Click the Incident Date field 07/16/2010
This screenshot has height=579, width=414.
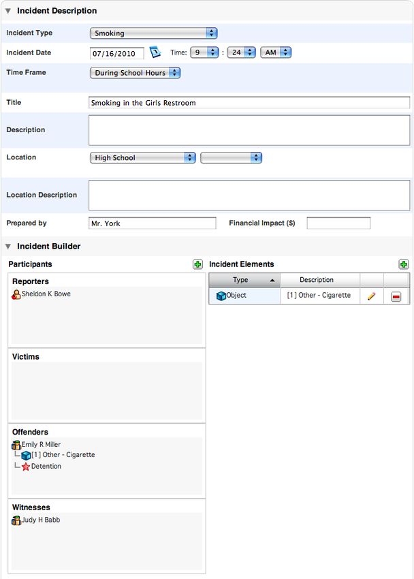pos(116,53)
